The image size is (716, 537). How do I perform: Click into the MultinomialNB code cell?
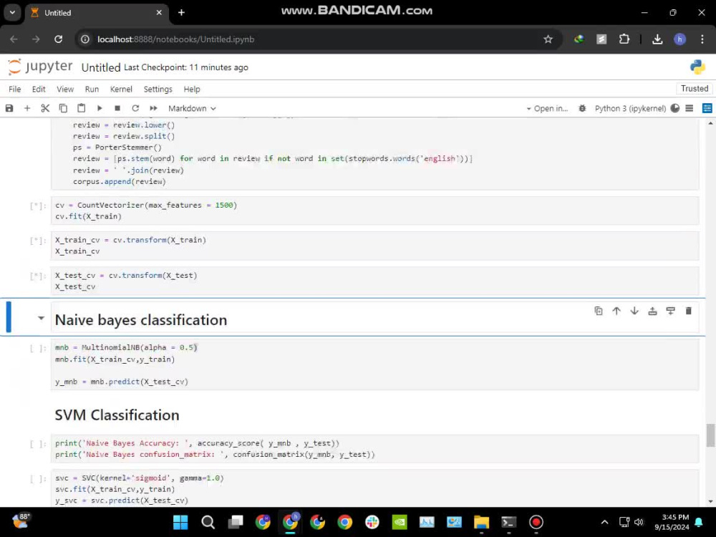pyautogui.click(x=374, y=364)
